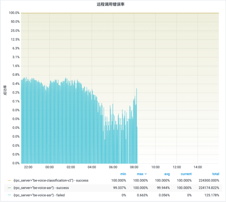Sort legend by the avg column
The image size is (226, 202).
click(167, 174)
